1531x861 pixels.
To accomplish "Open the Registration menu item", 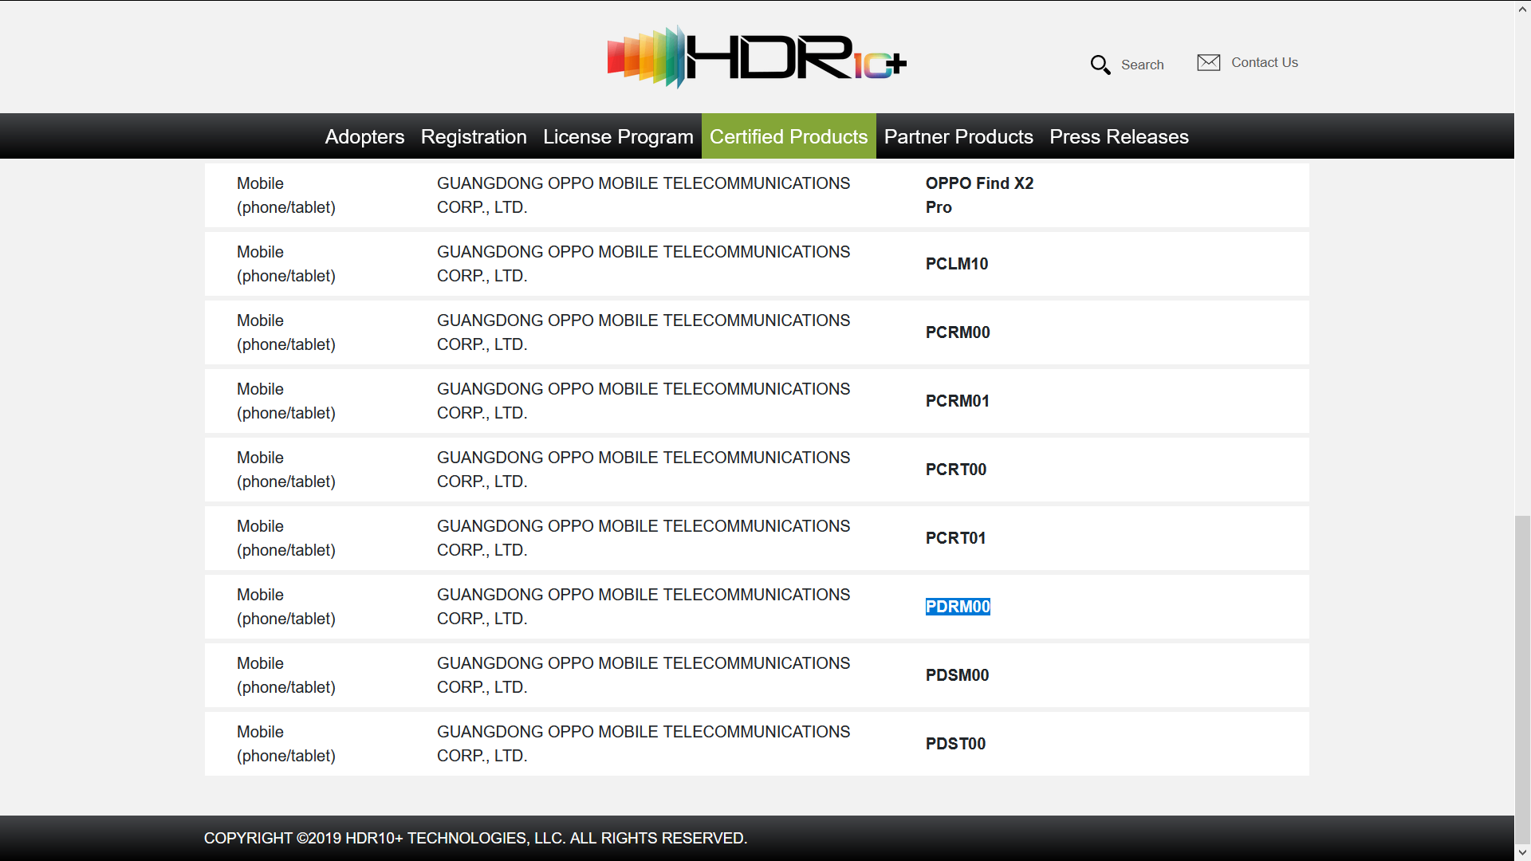I will [474, 136].
